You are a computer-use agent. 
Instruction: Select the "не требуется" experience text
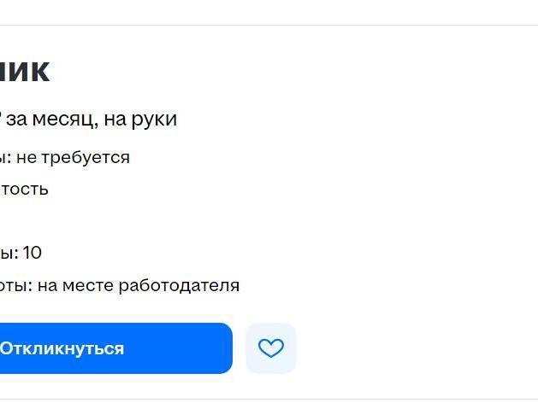pyautogui.click(x=73, y=157)
